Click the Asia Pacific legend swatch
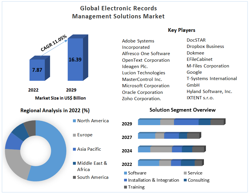Viewport: 249px width, 194px height. [x=74, y=149]
